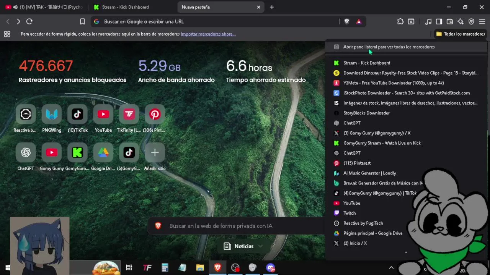
Task: Click the Añadir sitio plus tile
Action: tap(155, 152)
